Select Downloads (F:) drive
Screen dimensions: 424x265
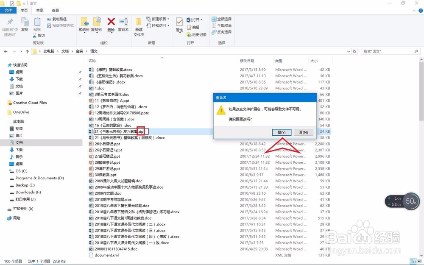pos(25,192)
